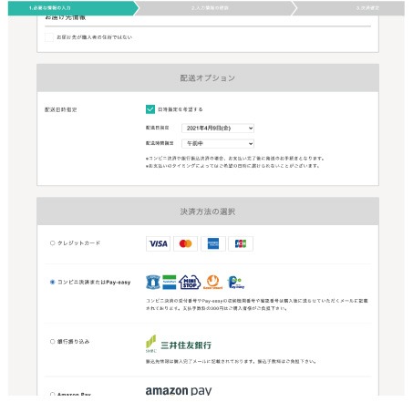413x402 pixels.
Task: Select the クレジットカード radio button
Action: [52, 243]
